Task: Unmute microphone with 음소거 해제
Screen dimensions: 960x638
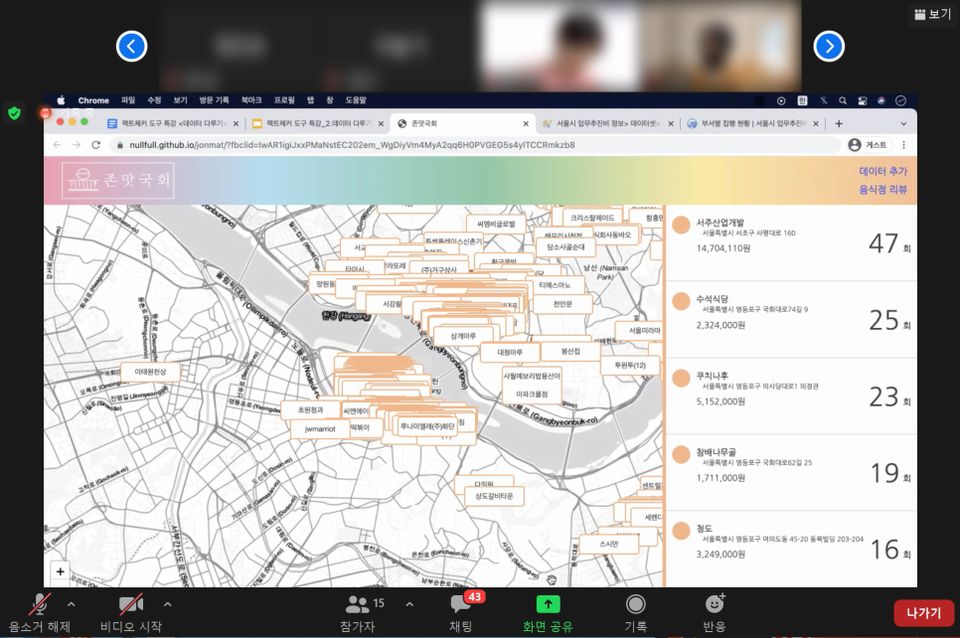Action: click(x=39, y=613)
